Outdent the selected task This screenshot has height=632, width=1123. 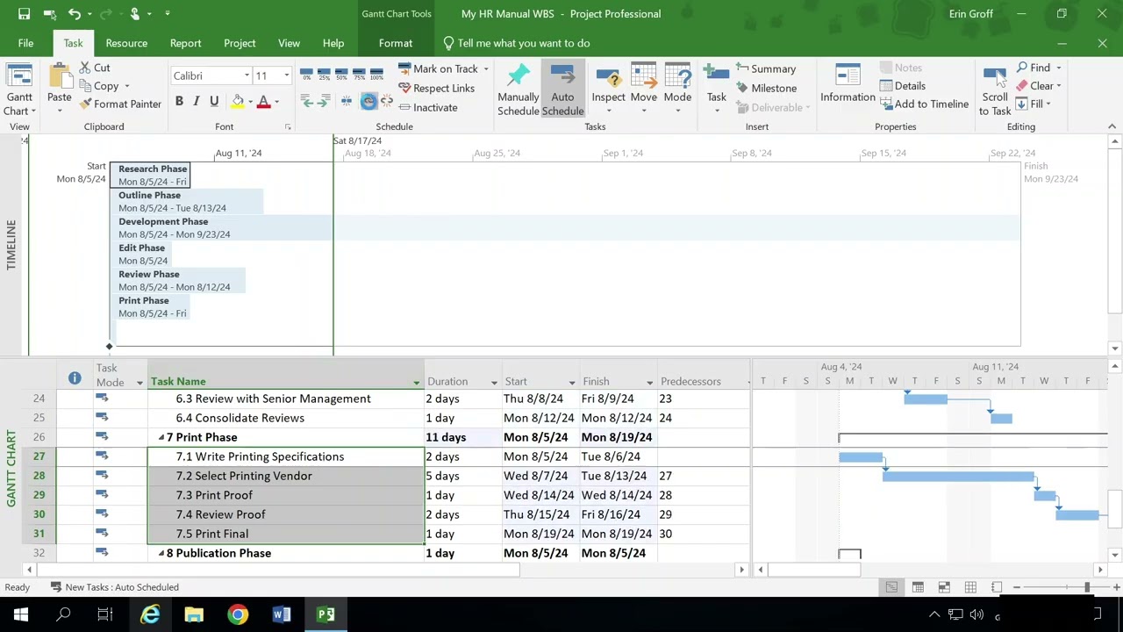coord(306,102)
